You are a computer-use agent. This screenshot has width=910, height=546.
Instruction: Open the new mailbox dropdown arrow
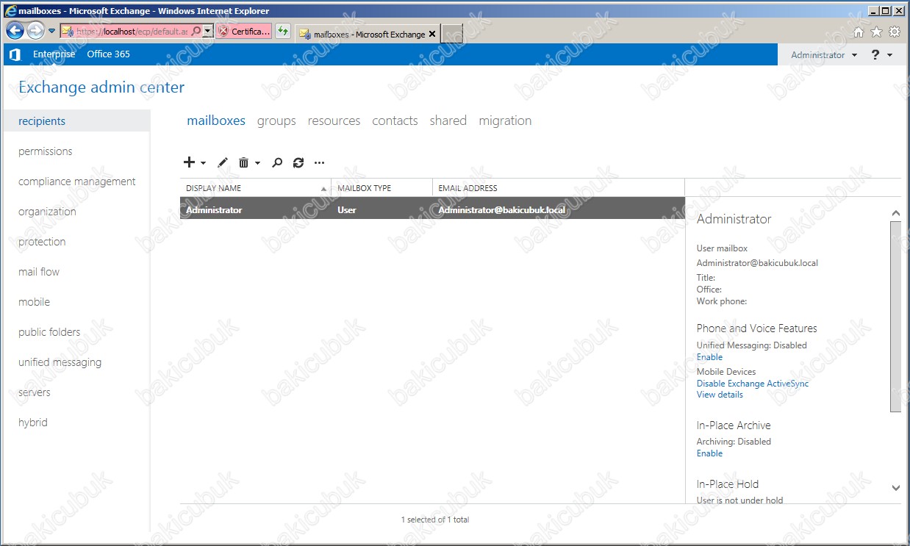click(x=203, y=163)
